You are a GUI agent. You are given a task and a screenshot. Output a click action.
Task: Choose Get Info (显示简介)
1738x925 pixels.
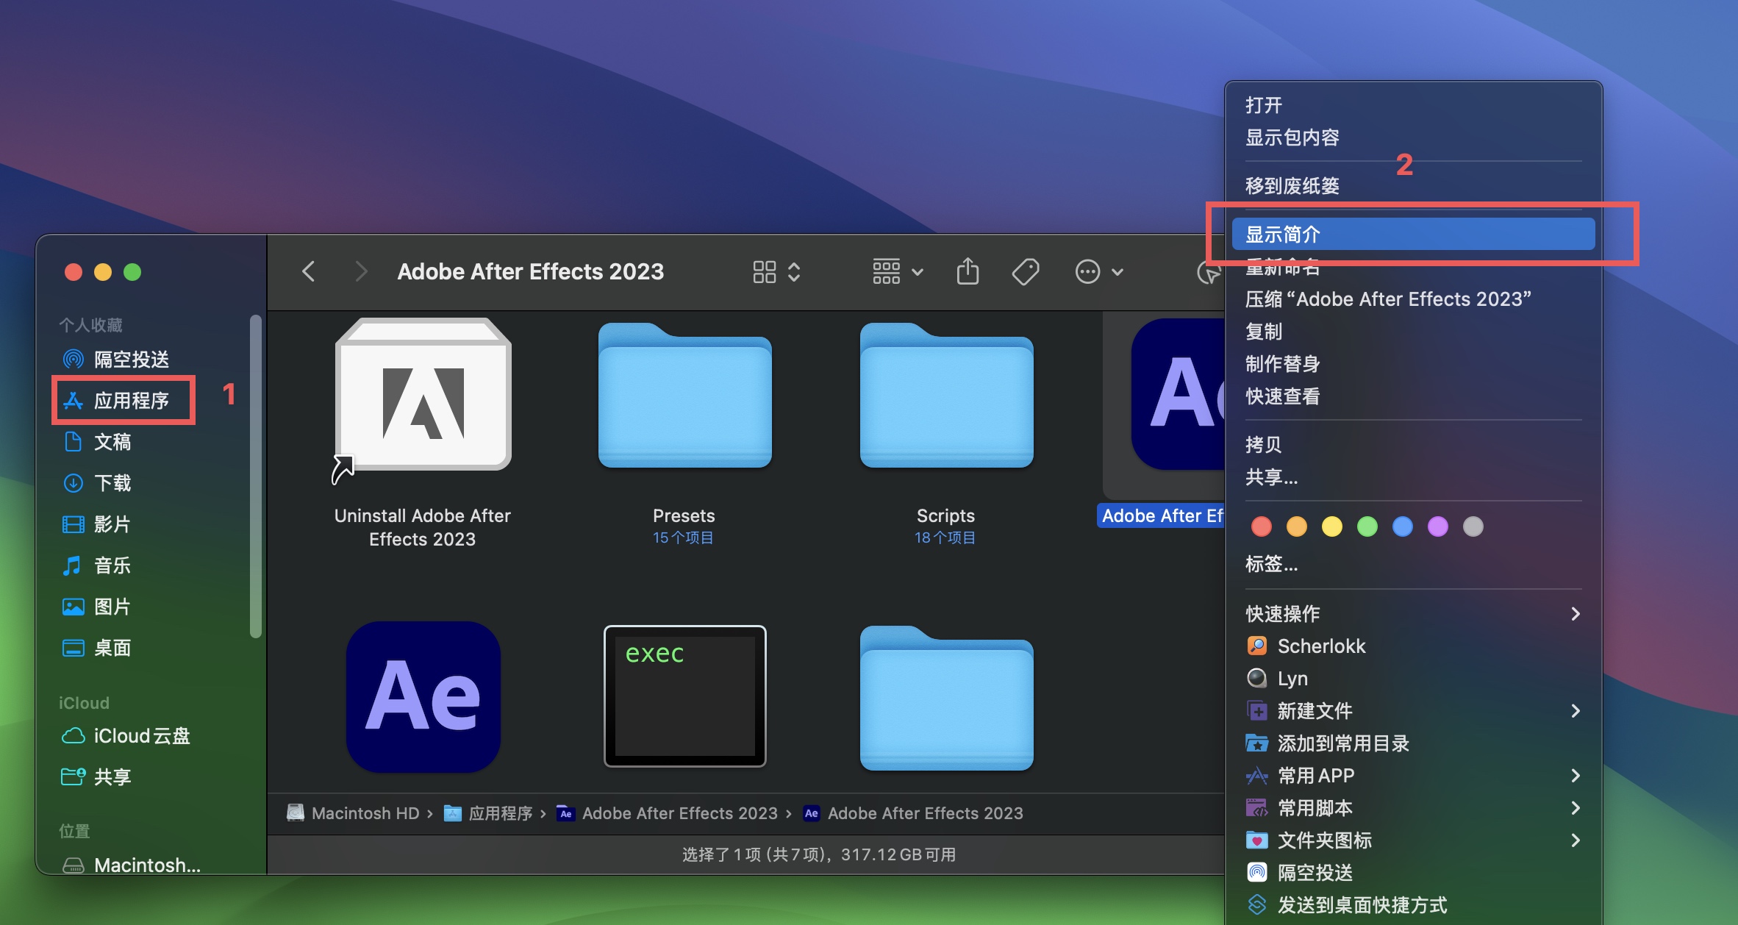(x=1413, y=235)
